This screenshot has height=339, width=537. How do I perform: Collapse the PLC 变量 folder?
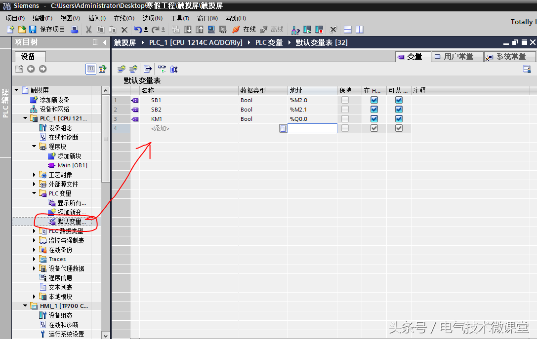pyautogui.click(x=34, y=193)
